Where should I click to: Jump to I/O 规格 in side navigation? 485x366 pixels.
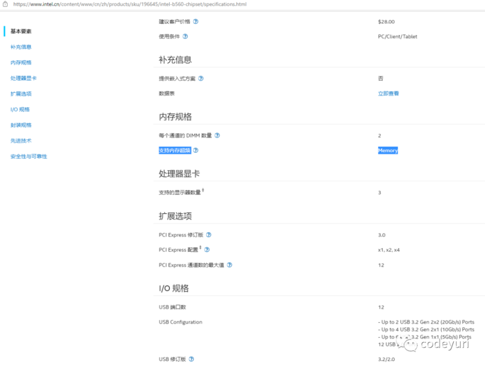(x=20, y=110)
